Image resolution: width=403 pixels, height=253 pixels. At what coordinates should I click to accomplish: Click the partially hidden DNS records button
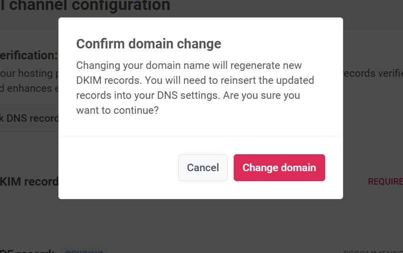click(x=29, y=118)
